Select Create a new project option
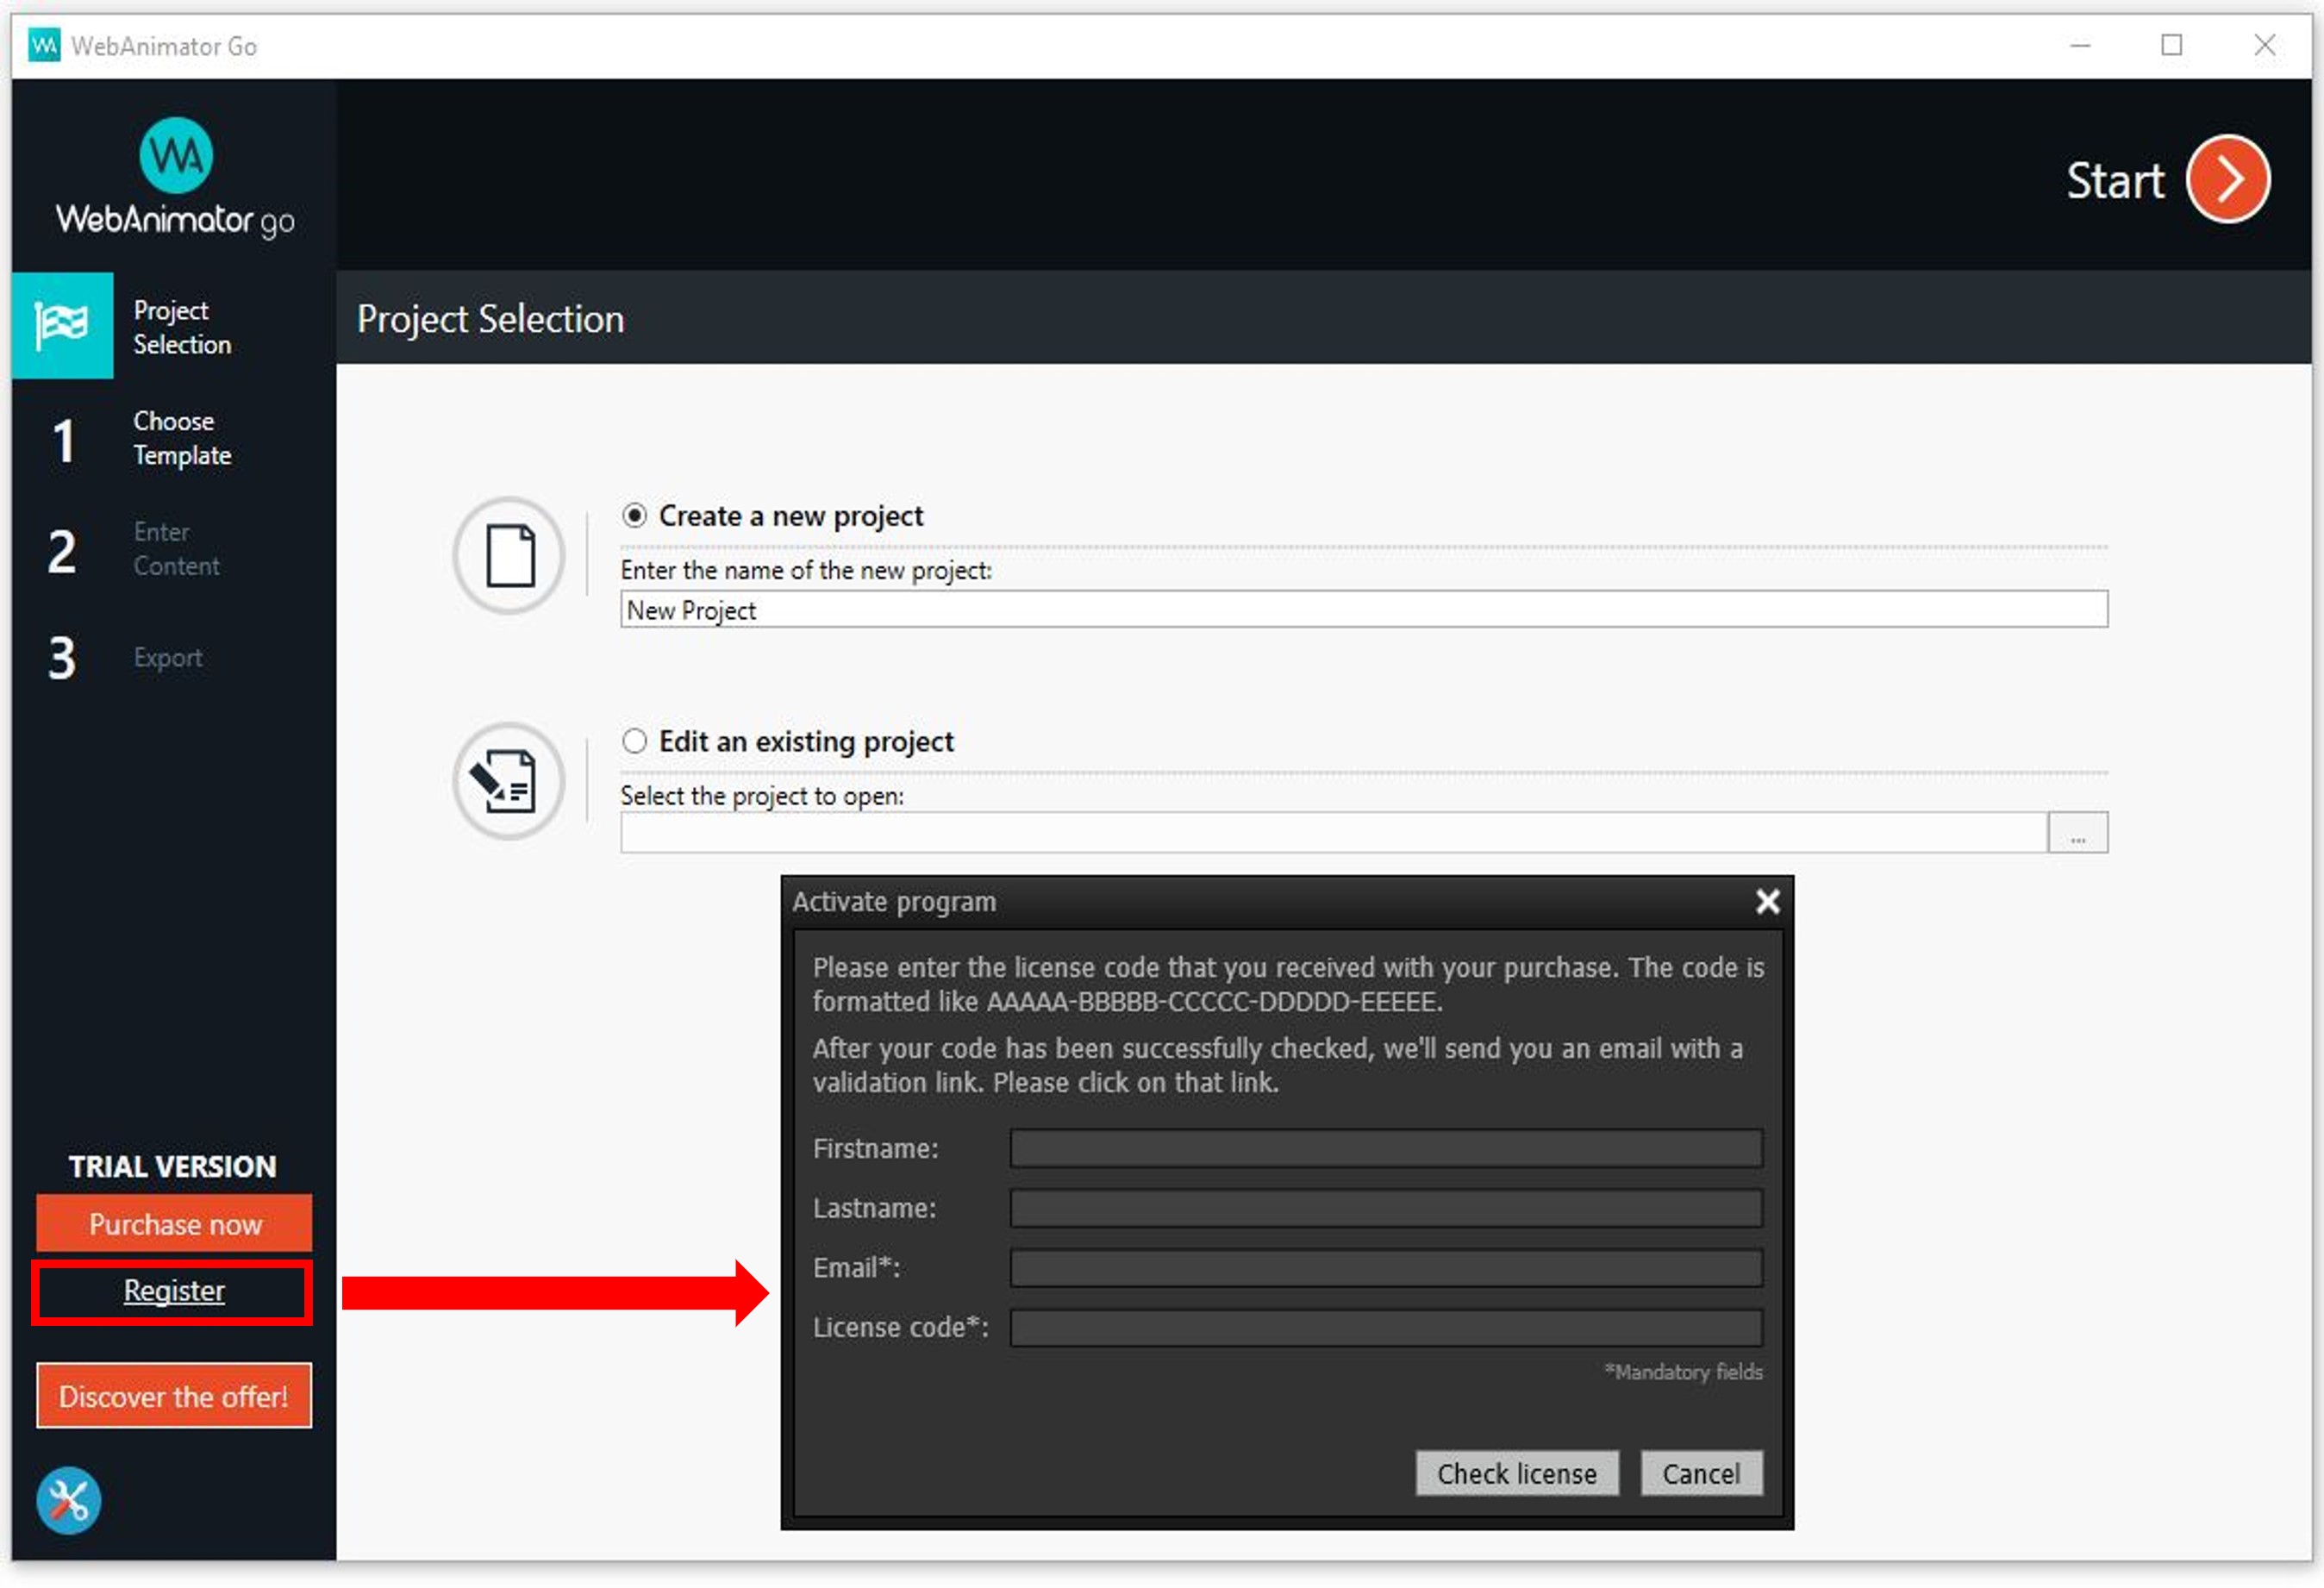This screenshot has height=1588, width=2324. pyautogui.click(x=634, y=516)
